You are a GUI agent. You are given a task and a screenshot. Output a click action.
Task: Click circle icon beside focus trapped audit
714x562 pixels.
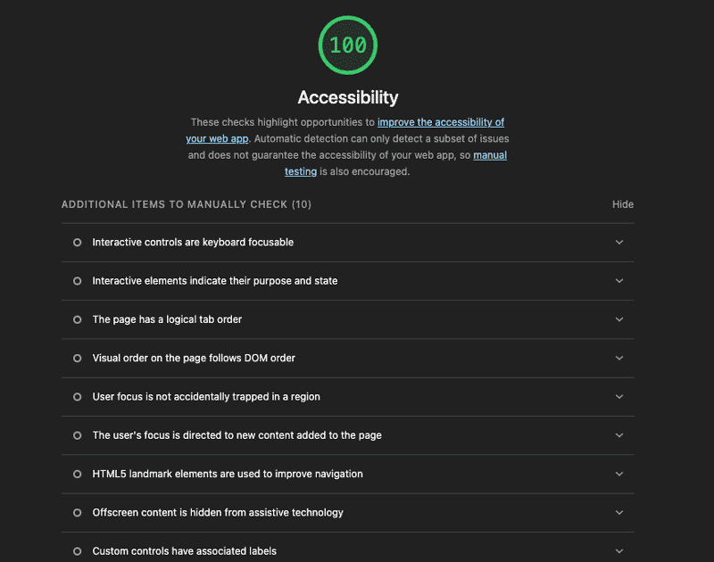pyautogui.click(x=77, y=397)
